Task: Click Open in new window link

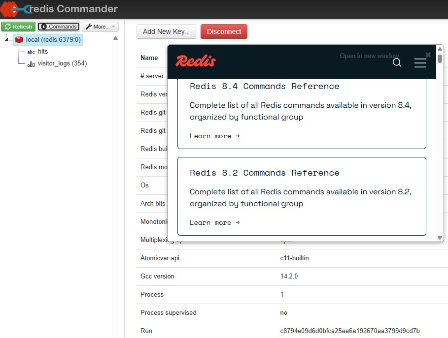Action: 369,56
